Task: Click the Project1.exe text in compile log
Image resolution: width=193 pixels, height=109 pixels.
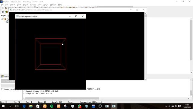Action: (93, 89)
